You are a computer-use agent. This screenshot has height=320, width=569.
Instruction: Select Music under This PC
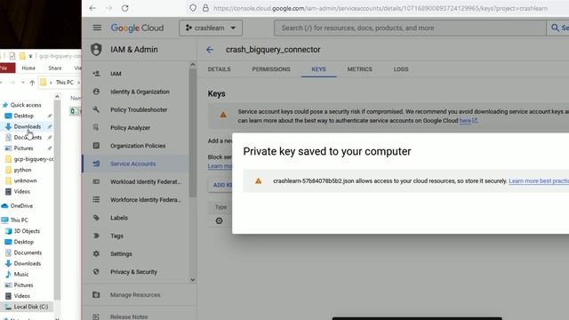click(21, 275)
